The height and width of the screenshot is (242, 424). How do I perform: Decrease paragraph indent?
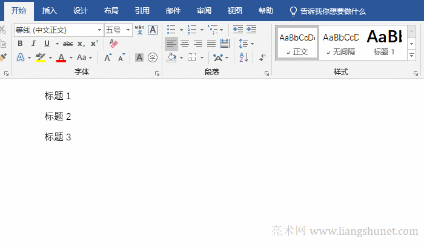(238, 30)
